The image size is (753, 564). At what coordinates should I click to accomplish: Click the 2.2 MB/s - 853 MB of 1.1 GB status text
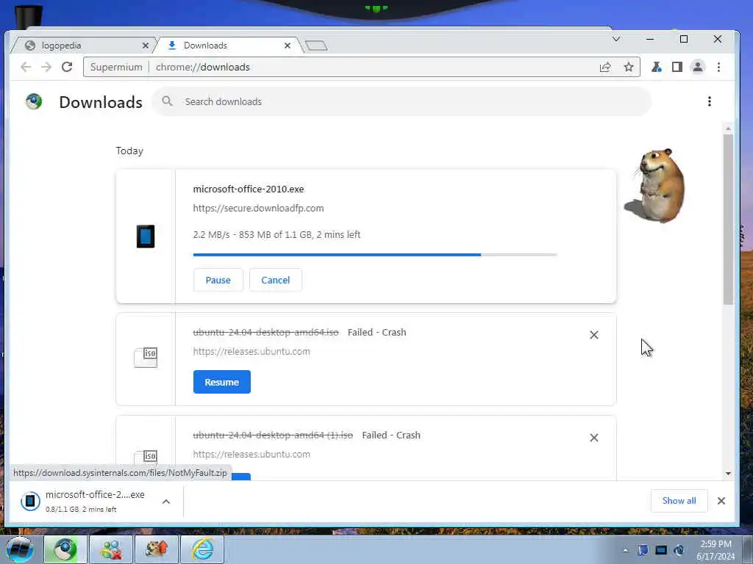pyautogui.click(x=276, y=234)
